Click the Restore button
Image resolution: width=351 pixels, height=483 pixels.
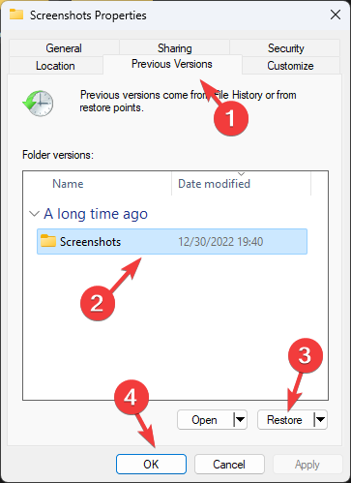(285, 420)
